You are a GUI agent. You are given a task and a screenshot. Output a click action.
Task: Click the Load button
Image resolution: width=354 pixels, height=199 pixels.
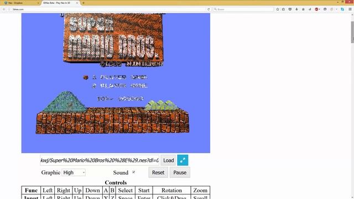[168, 160]
